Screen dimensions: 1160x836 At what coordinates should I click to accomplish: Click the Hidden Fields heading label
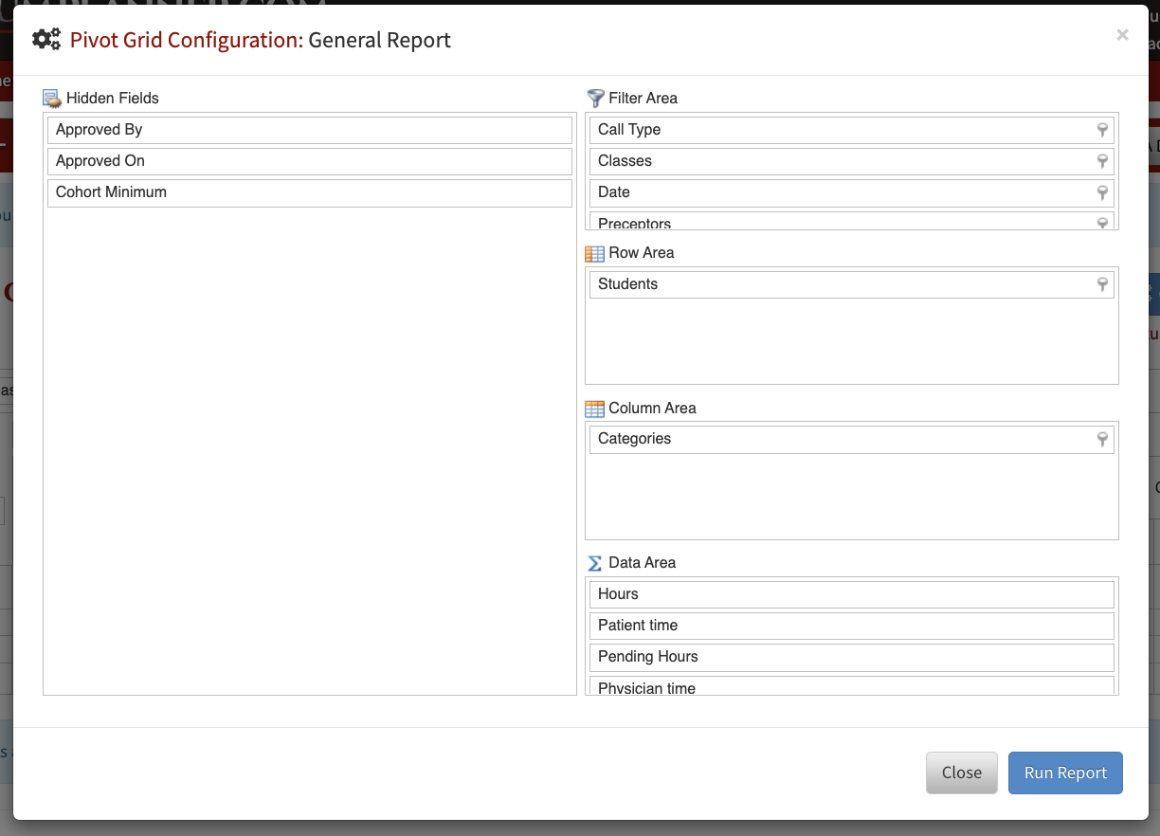pos(113,99)
